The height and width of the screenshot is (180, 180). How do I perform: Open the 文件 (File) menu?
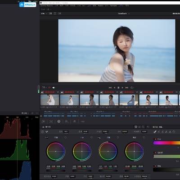coord(56,6)
